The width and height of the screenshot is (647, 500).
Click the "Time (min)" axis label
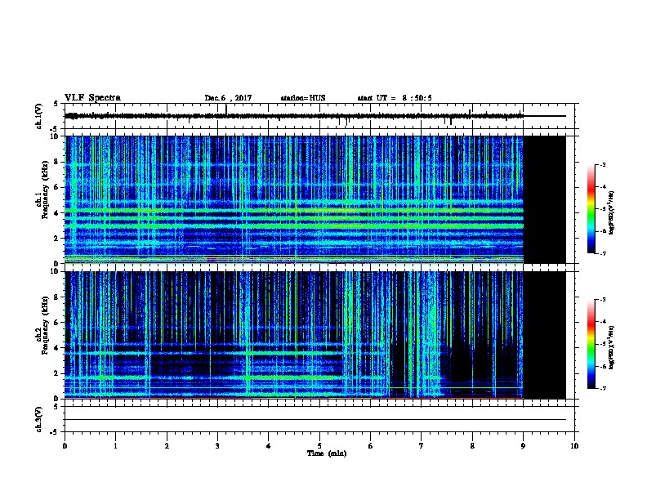pos(327,453)
